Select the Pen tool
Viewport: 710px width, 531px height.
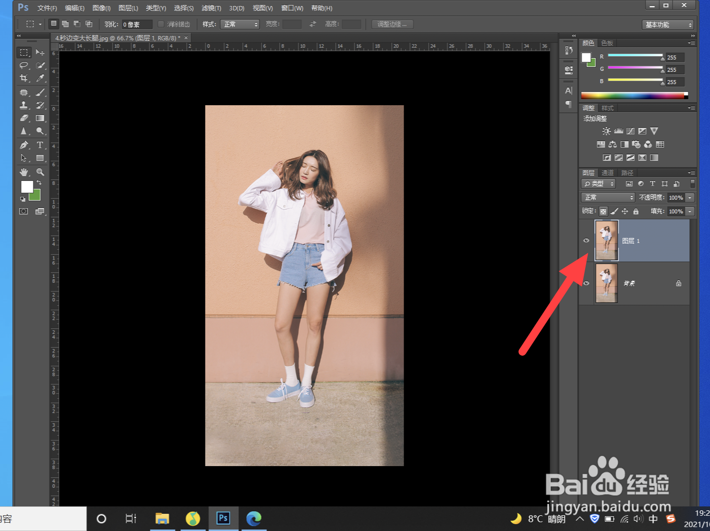click(24, 145)
